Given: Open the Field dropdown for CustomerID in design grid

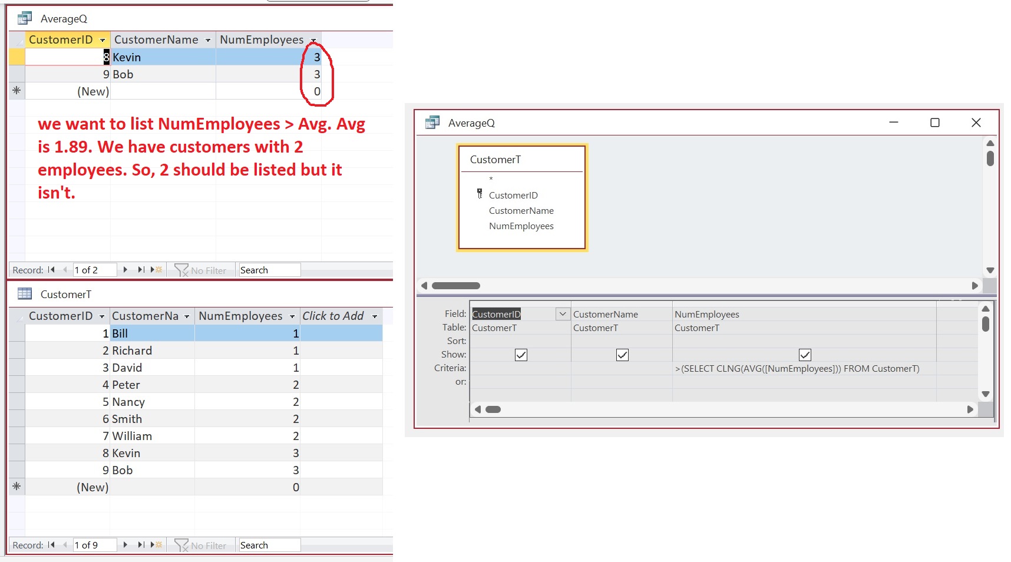Looking at the screenshot, I should 561,314.
